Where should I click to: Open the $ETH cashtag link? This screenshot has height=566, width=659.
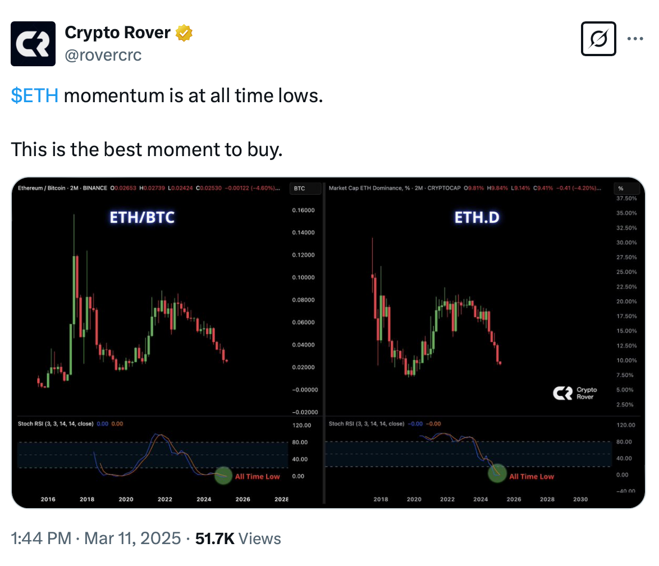point(34,96)
